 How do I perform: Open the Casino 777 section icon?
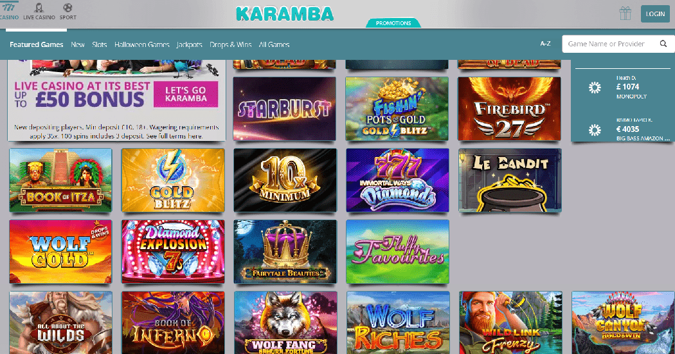pos(8,7)
